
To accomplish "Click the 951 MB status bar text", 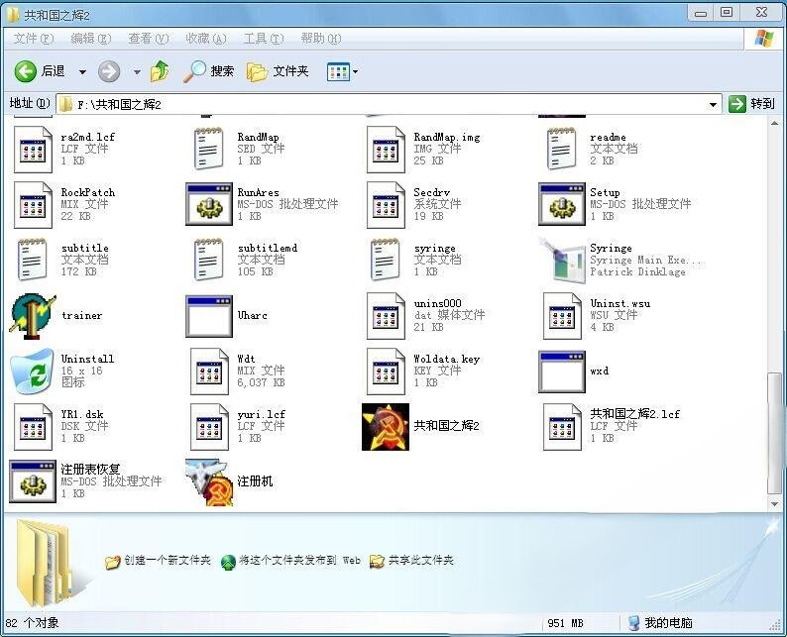I will click(565, 623).
